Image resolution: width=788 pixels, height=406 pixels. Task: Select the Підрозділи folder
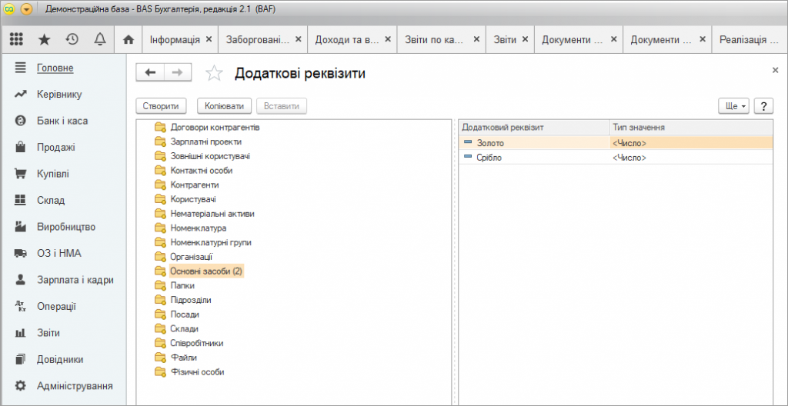coord(191,300)
